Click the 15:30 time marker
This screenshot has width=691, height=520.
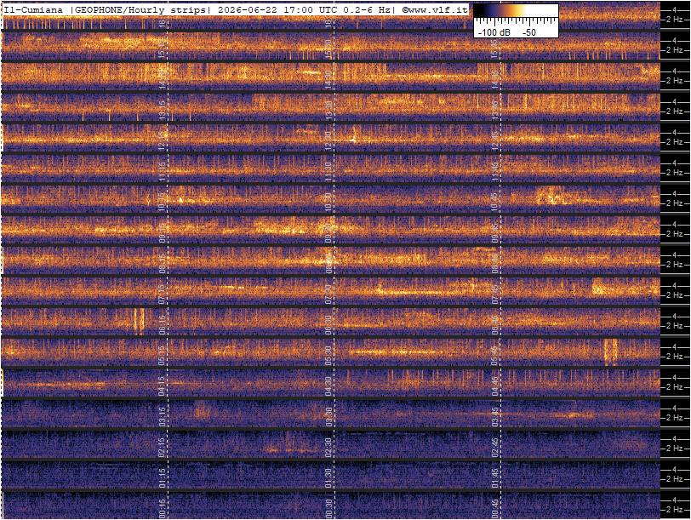328,48
